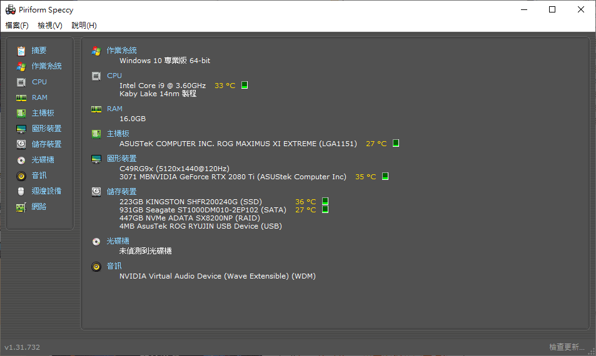Open 作業系統 section from sidebar label
Viewport: 596px width, 356px height.
pos(47,66)
